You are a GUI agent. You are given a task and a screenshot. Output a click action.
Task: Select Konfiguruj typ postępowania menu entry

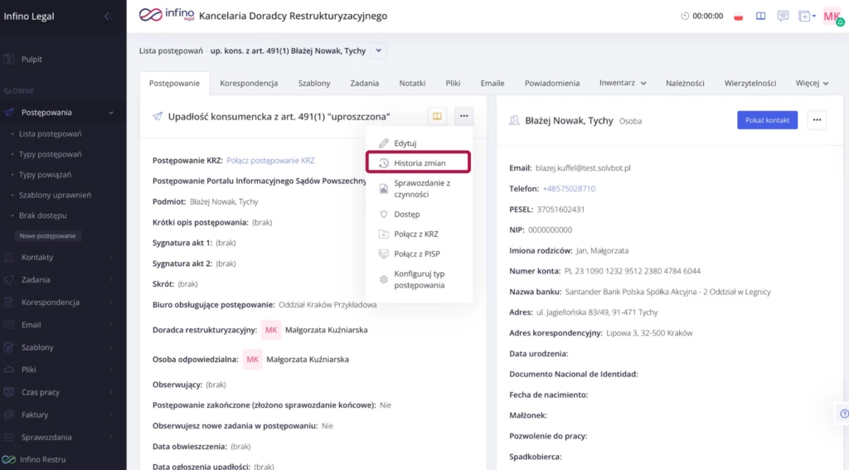click(x=418, y=279)
